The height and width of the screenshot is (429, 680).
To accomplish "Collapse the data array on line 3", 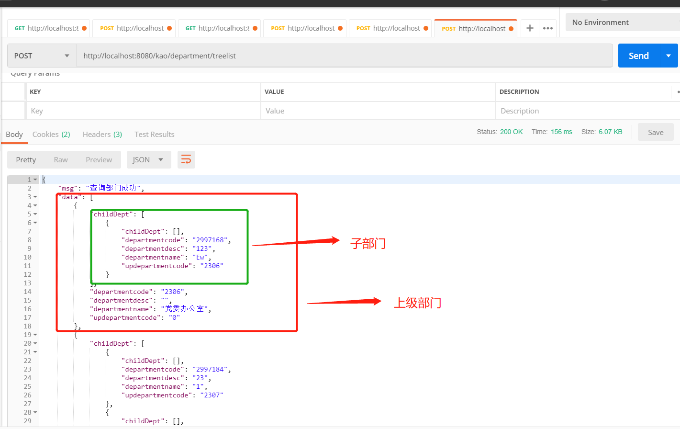I will point(34,196).
